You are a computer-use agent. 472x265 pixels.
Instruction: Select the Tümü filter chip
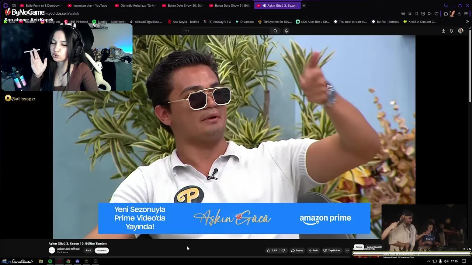tap(359, 247)
